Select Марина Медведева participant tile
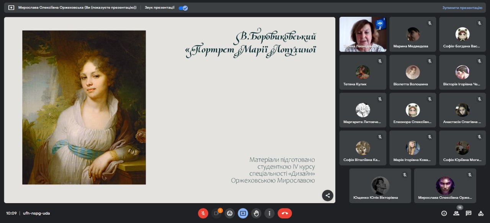 412,34
